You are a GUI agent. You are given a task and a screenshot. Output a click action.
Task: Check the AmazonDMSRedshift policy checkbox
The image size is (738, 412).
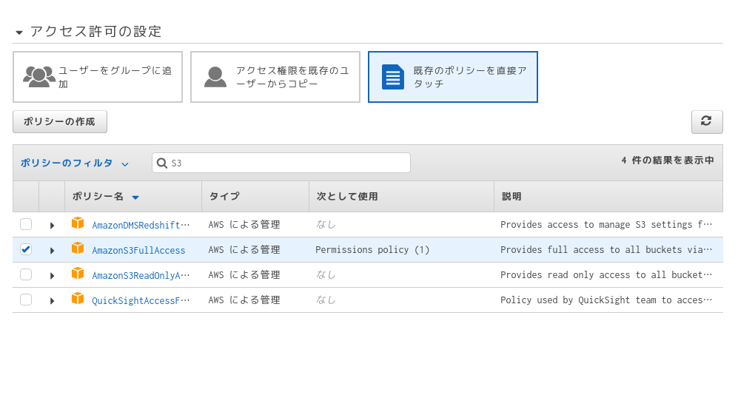pos(26,224)
